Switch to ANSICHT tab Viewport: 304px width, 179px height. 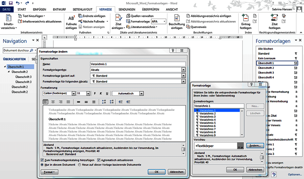172,9
